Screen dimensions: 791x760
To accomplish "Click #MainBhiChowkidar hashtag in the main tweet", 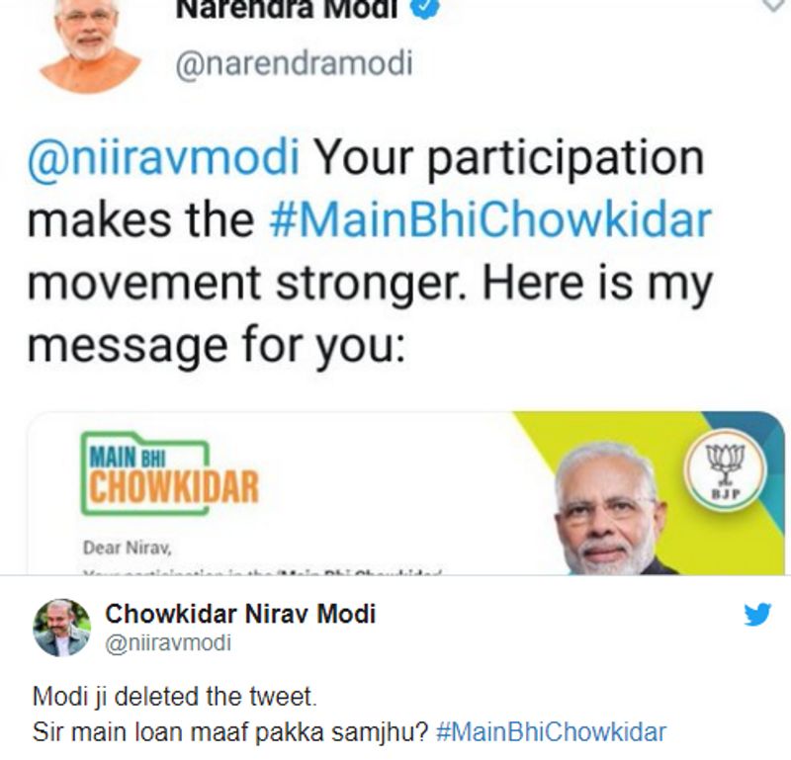I will (x=489, y=219).
